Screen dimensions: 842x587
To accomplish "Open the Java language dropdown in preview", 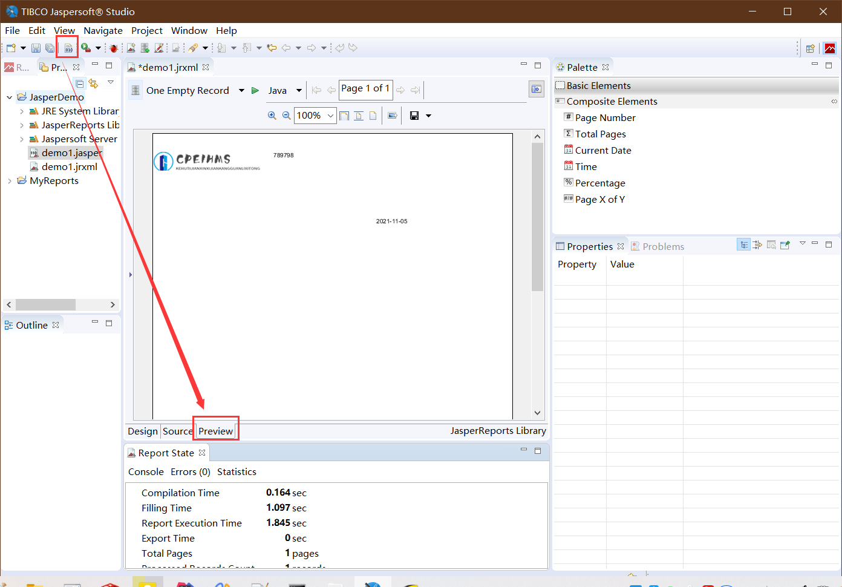I will (298, 90).
